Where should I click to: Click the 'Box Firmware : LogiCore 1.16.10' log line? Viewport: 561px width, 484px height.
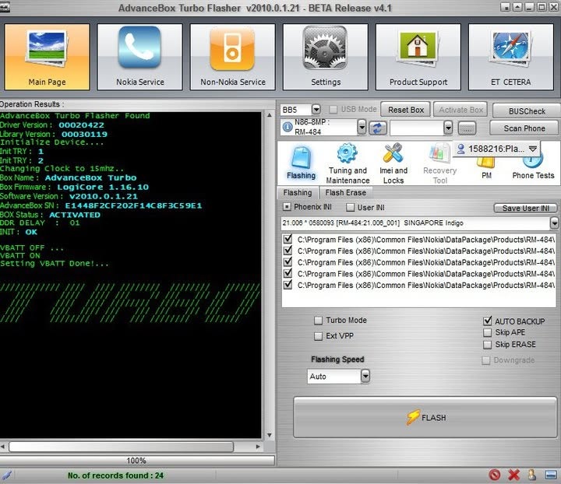74,187
